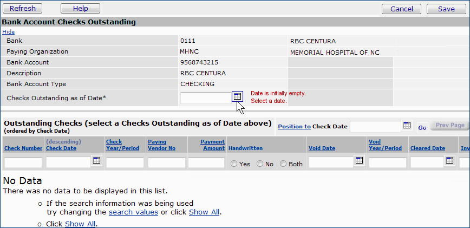Viewport: 470px width, 228px height.
Task: Click the Paying Vendor No filter field
Action: coord(166,162)
